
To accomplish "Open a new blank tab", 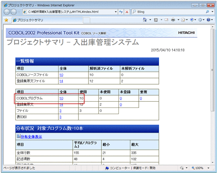I will coord(86,20).
